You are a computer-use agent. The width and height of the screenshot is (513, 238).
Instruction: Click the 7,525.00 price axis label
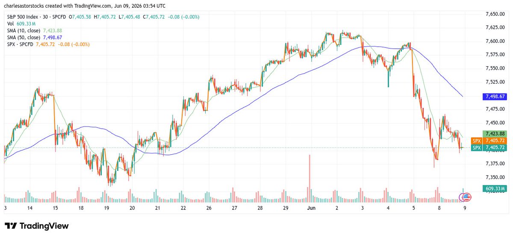point(496,82)
